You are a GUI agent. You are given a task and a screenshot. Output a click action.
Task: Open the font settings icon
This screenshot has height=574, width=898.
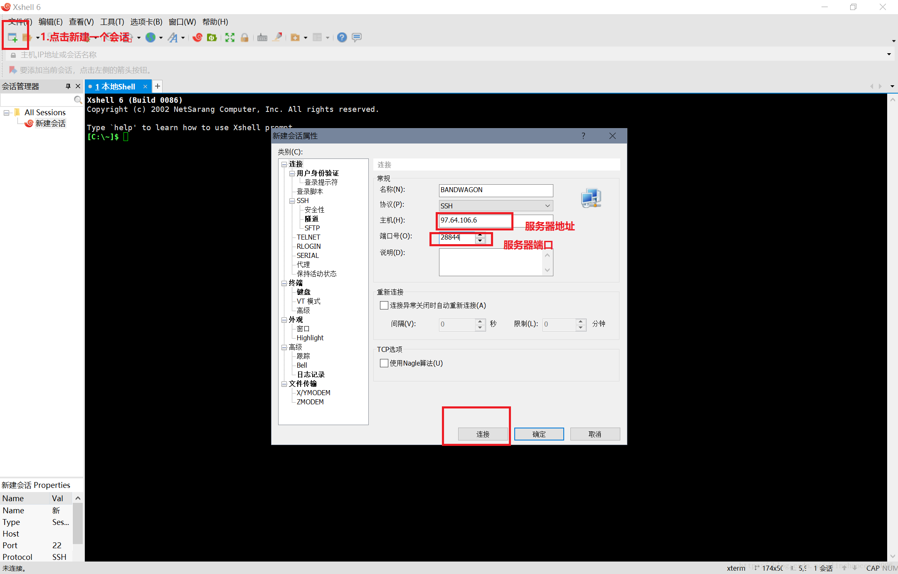pos(173,37)
